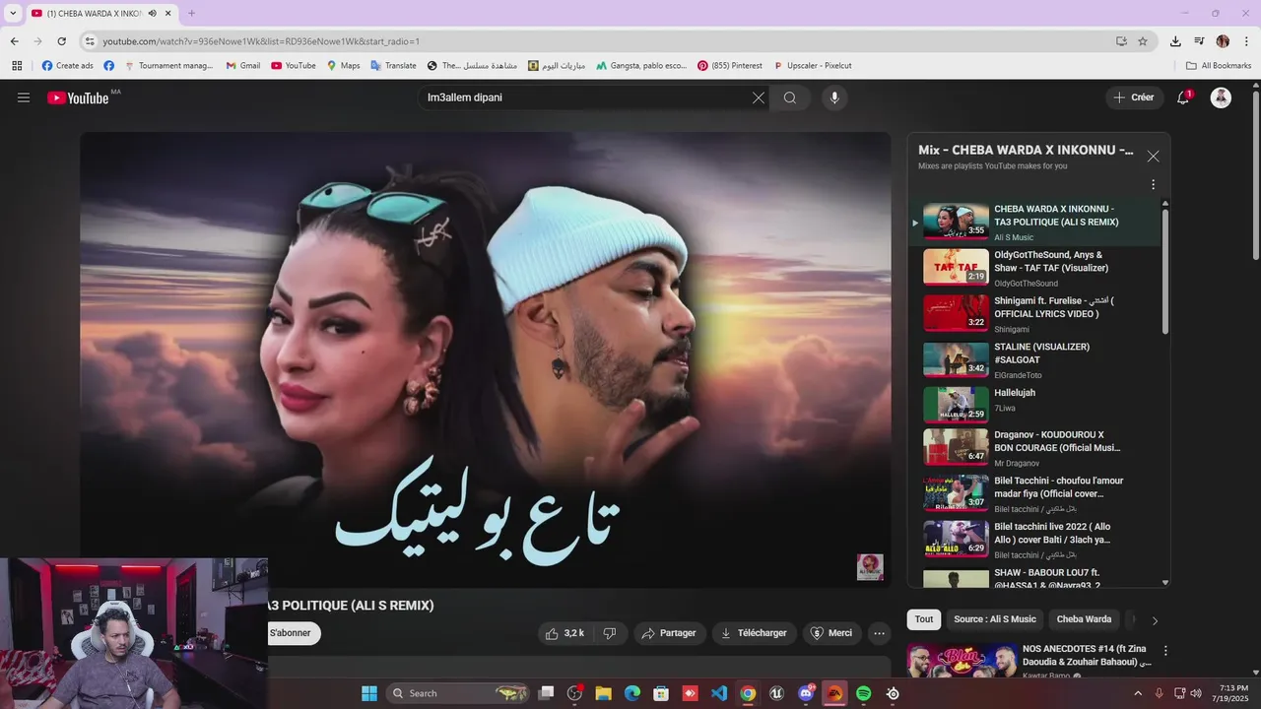The width and height of the screenshot is (1261, 709).
Task: Click the Chrome address bar URL
Action: click(x=261, y=41)
